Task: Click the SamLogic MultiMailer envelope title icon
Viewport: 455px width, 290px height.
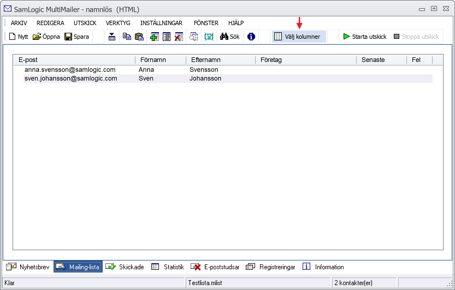Action: tap(8, 9)
